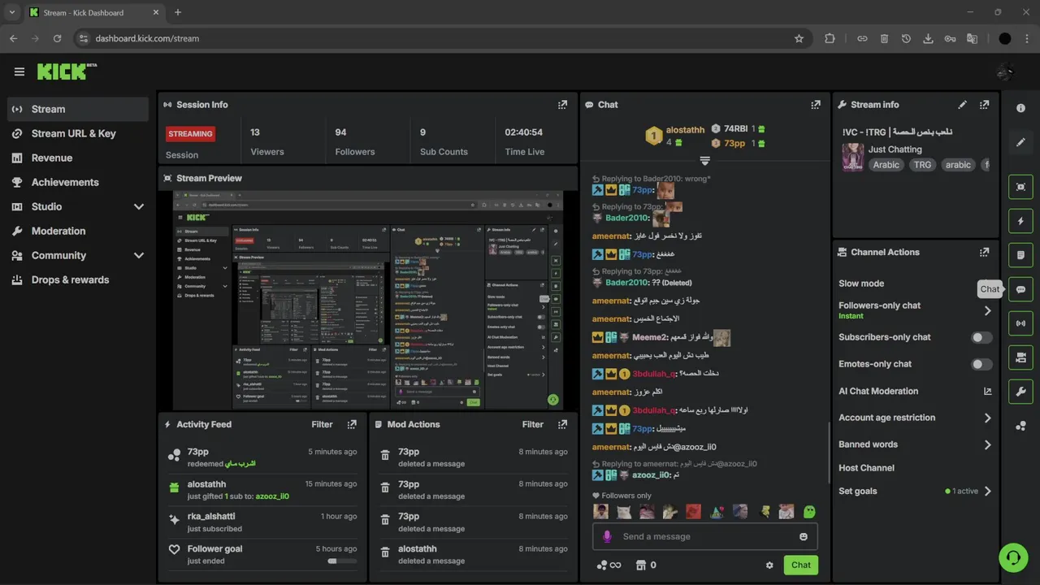Go to the Revenue page
1040x585 pixels.
(78, 158)
